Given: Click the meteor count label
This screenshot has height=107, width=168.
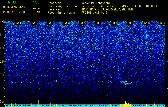Looking at the screenshot, I should coord(38,8).
